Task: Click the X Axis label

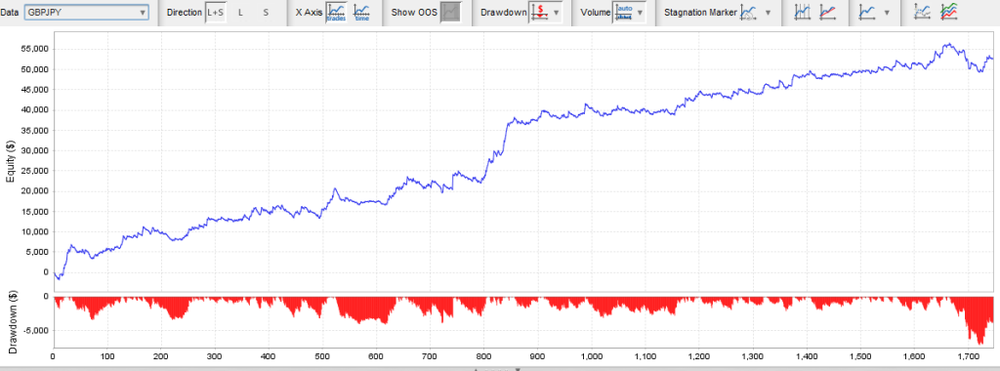Action: tap(309, 12)
